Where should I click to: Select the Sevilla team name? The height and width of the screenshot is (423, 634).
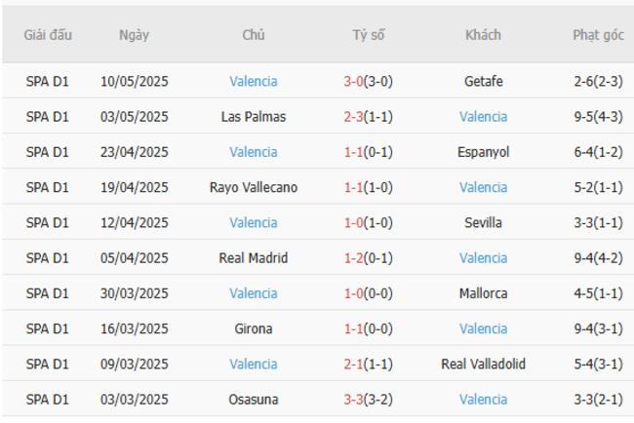[484, 222]
